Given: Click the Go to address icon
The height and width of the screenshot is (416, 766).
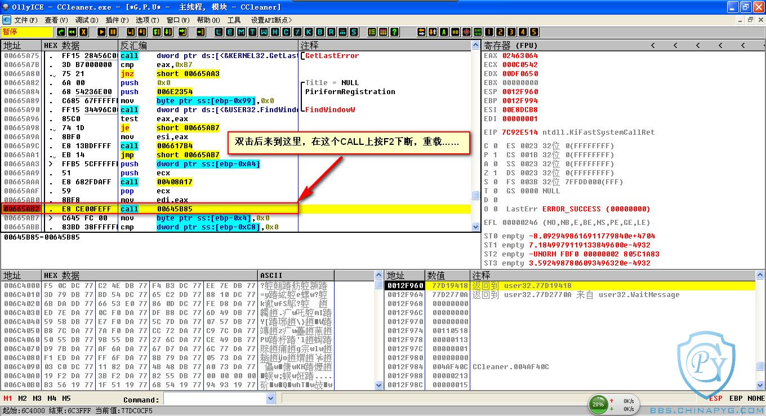Looking at the screenshot, I should click(x=201, y=32).
